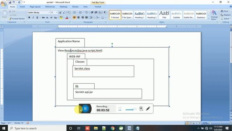Viewport: 232px width, 131px height.
Task: Open the Page Layout tab
Action: click(x=35, y=7)
